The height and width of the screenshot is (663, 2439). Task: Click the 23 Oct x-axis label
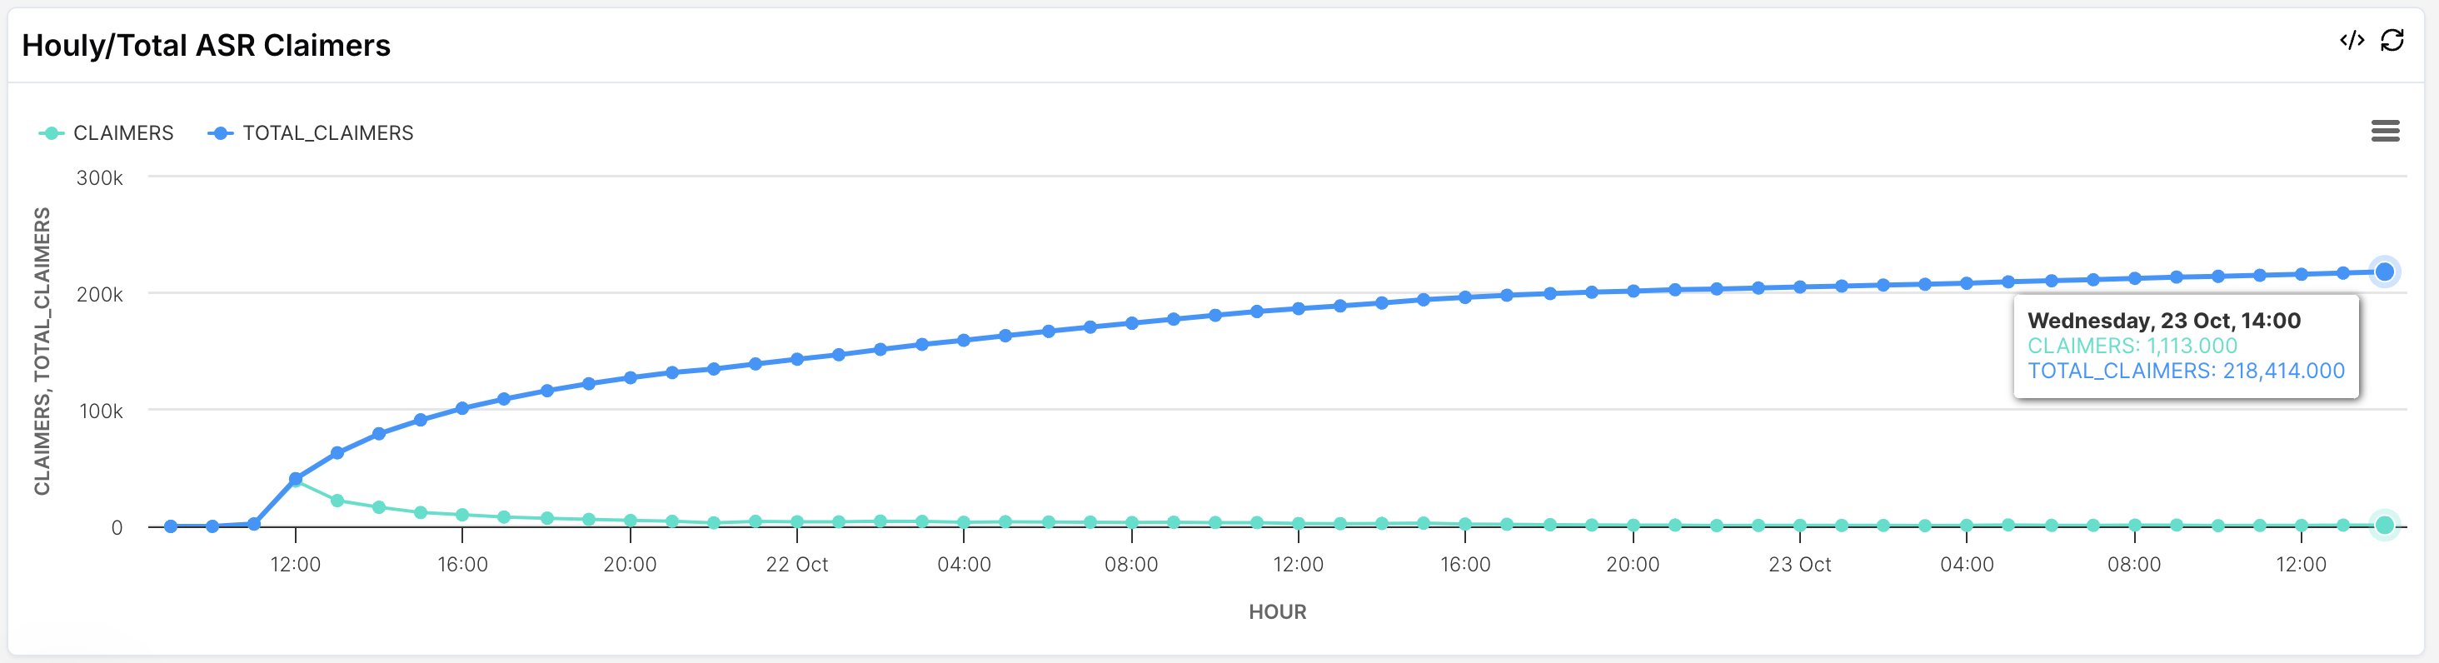tap(1800, 565)
